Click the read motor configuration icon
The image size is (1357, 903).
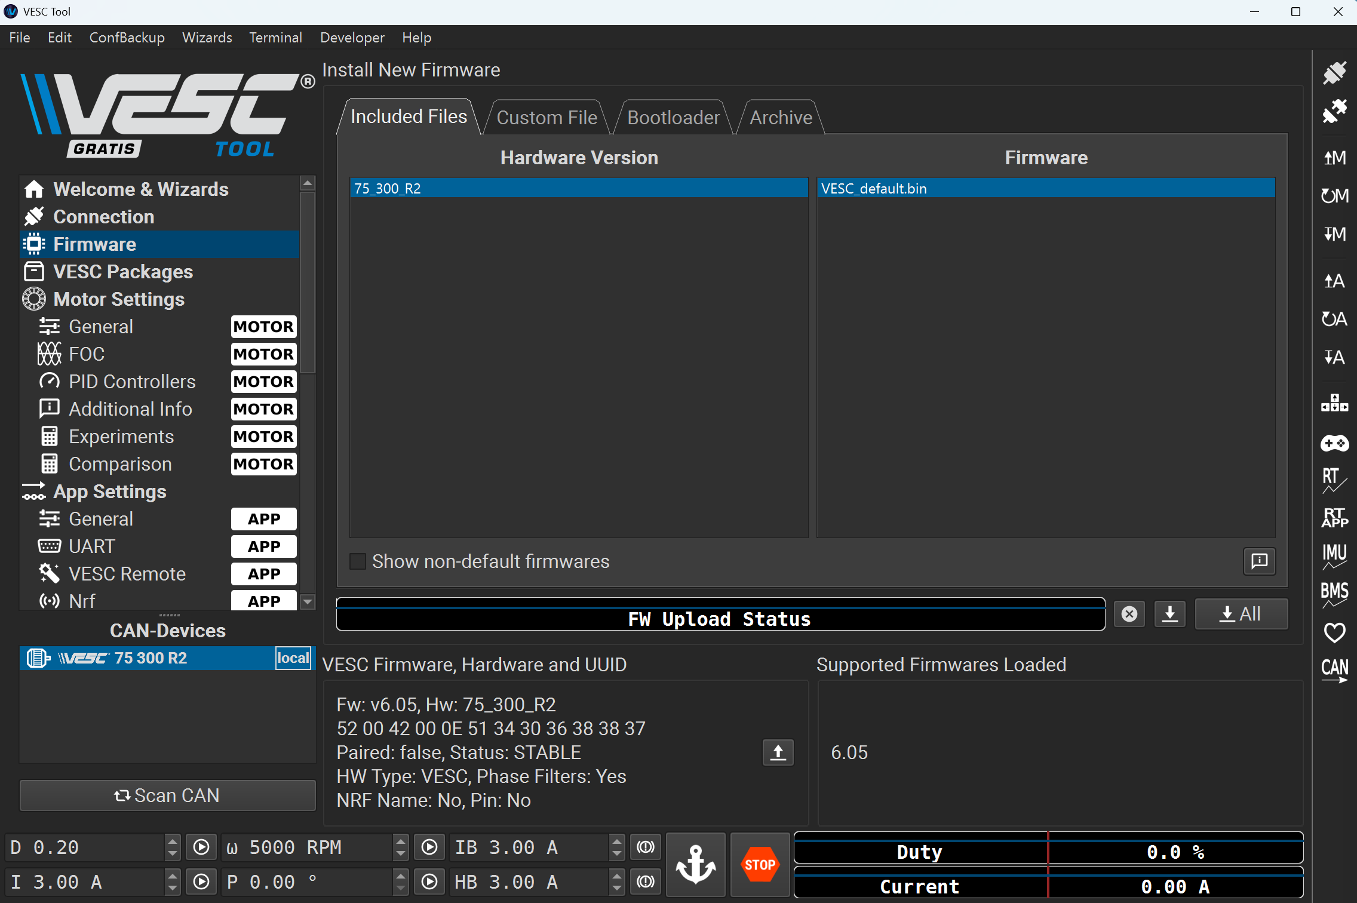(1334, 158)
